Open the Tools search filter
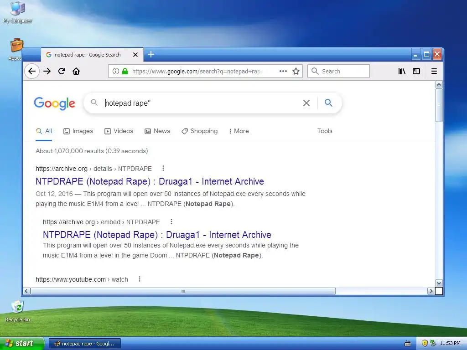 pyautogui.click(x=325, y=131)
